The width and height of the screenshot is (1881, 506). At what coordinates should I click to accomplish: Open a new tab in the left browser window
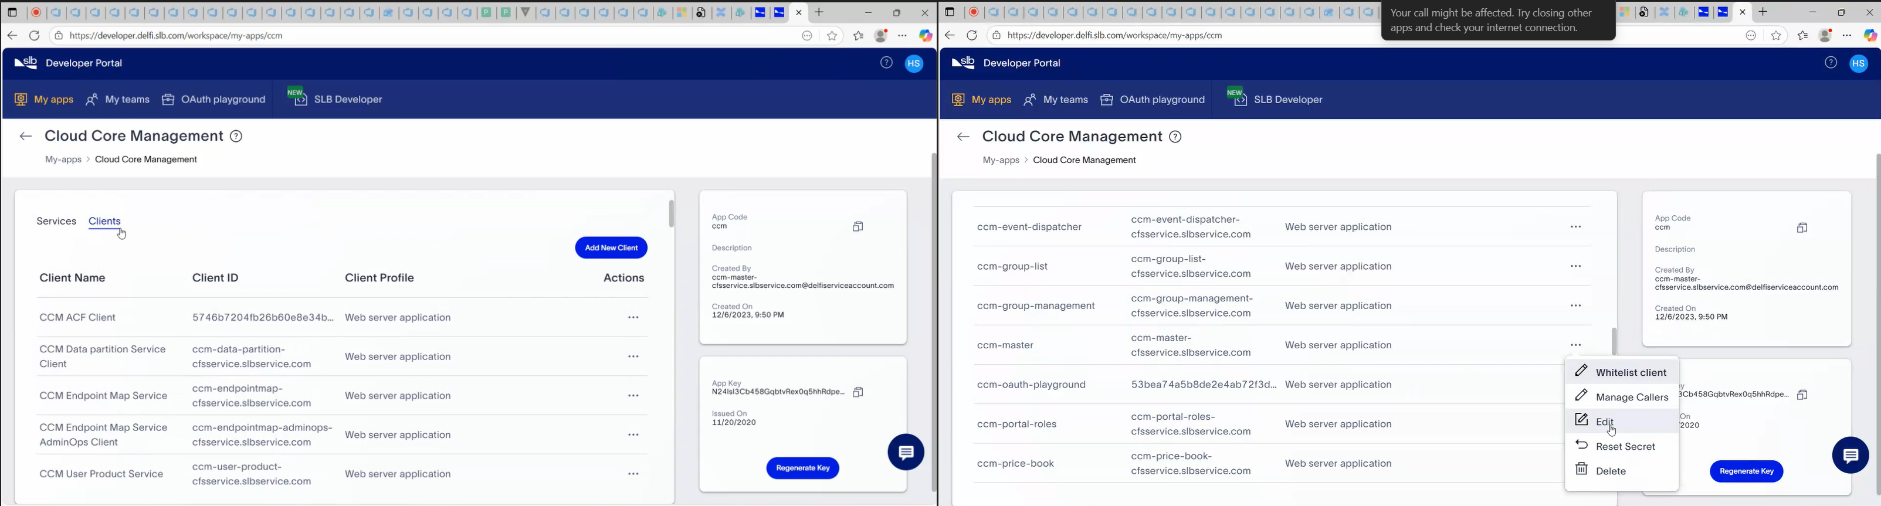(x=820, y=12)
